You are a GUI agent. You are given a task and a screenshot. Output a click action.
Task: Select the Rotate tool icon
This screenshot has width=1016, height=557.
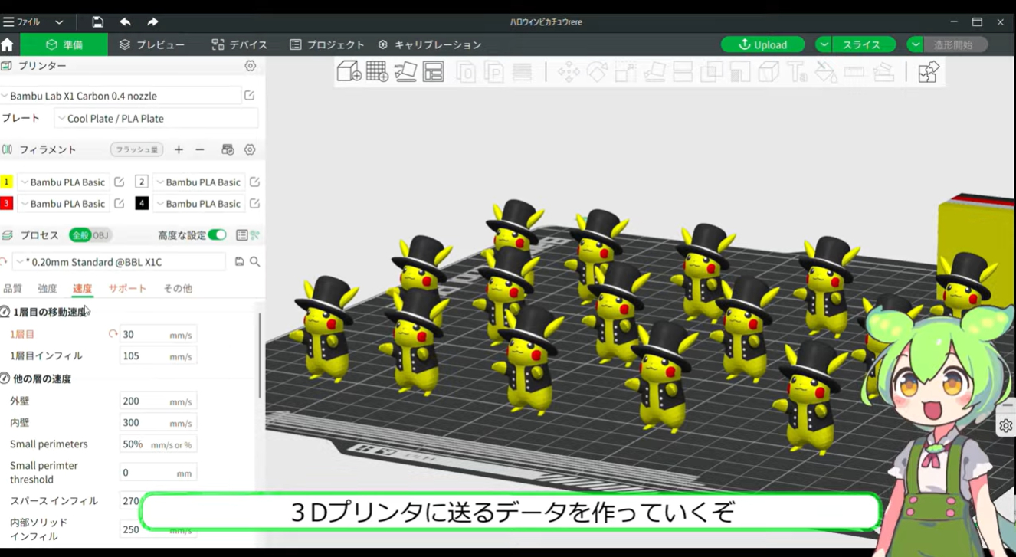point(597,72)
